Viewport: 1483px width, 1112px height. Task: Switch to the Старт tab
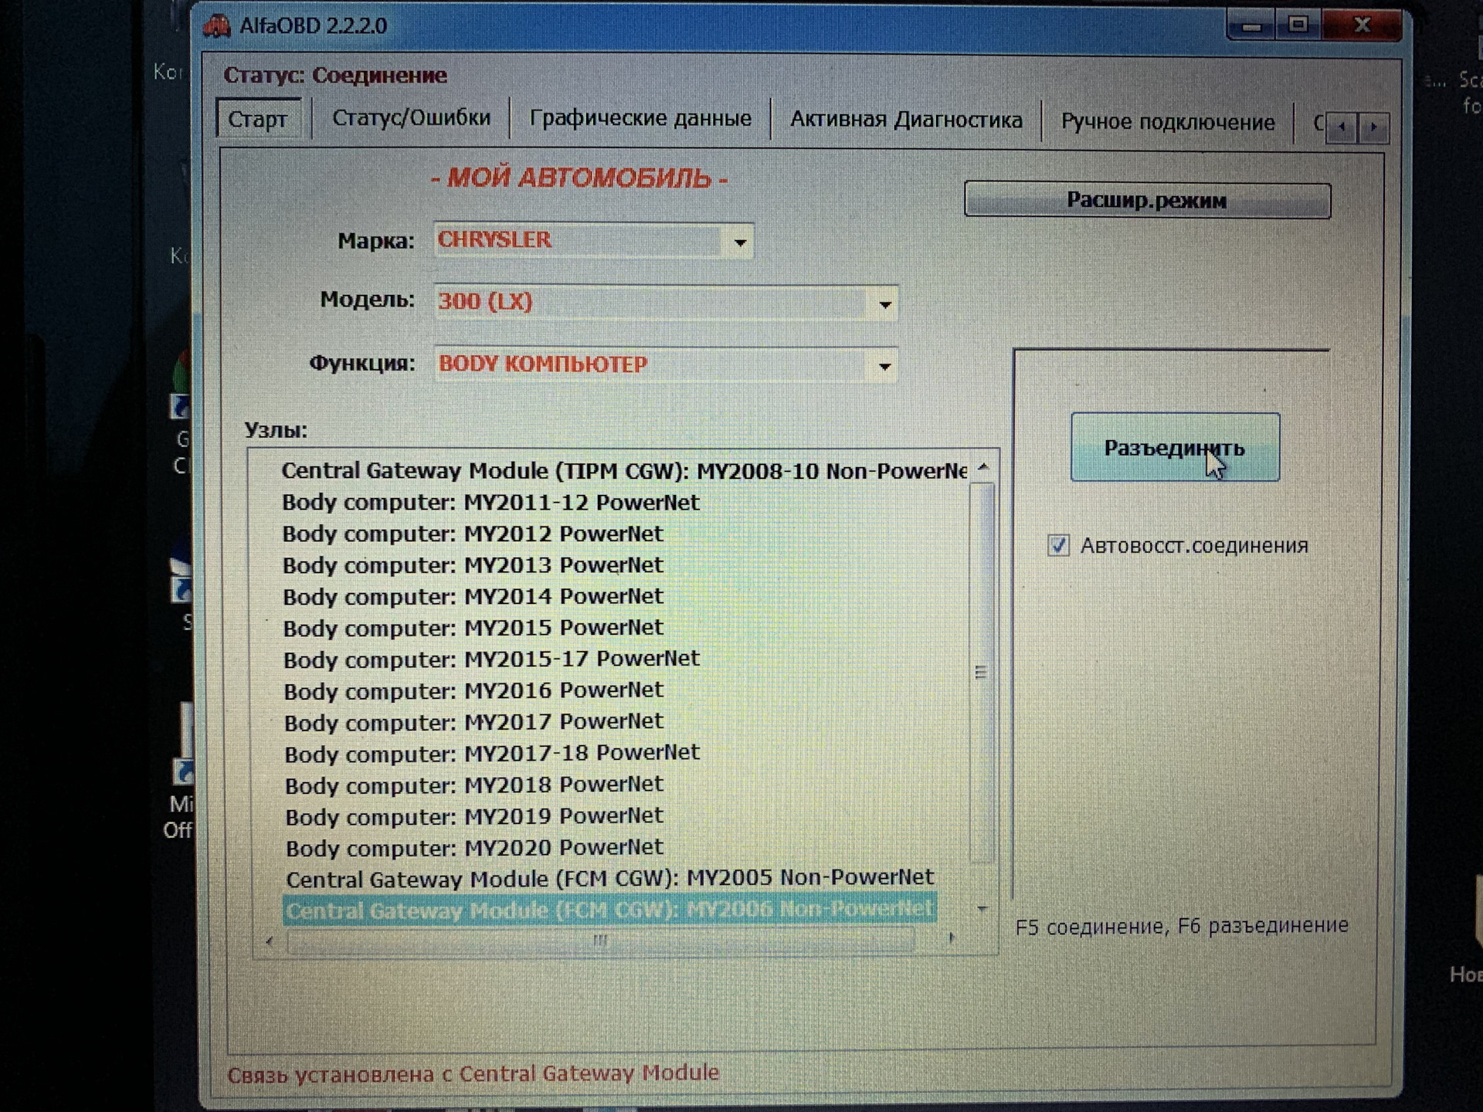click(257, 120)
